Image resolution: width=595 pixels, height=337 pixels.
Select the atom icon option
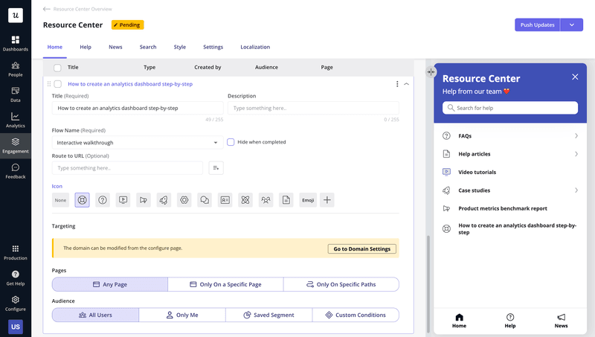pos(245,200)
